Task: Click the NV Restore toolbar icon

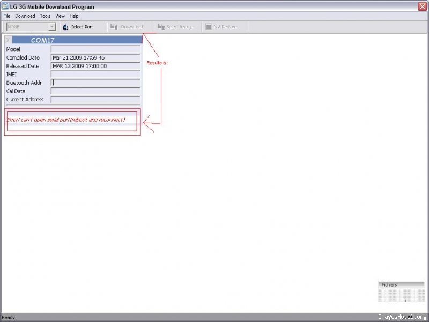Action: pyautogui.click(x=209, y=27)
